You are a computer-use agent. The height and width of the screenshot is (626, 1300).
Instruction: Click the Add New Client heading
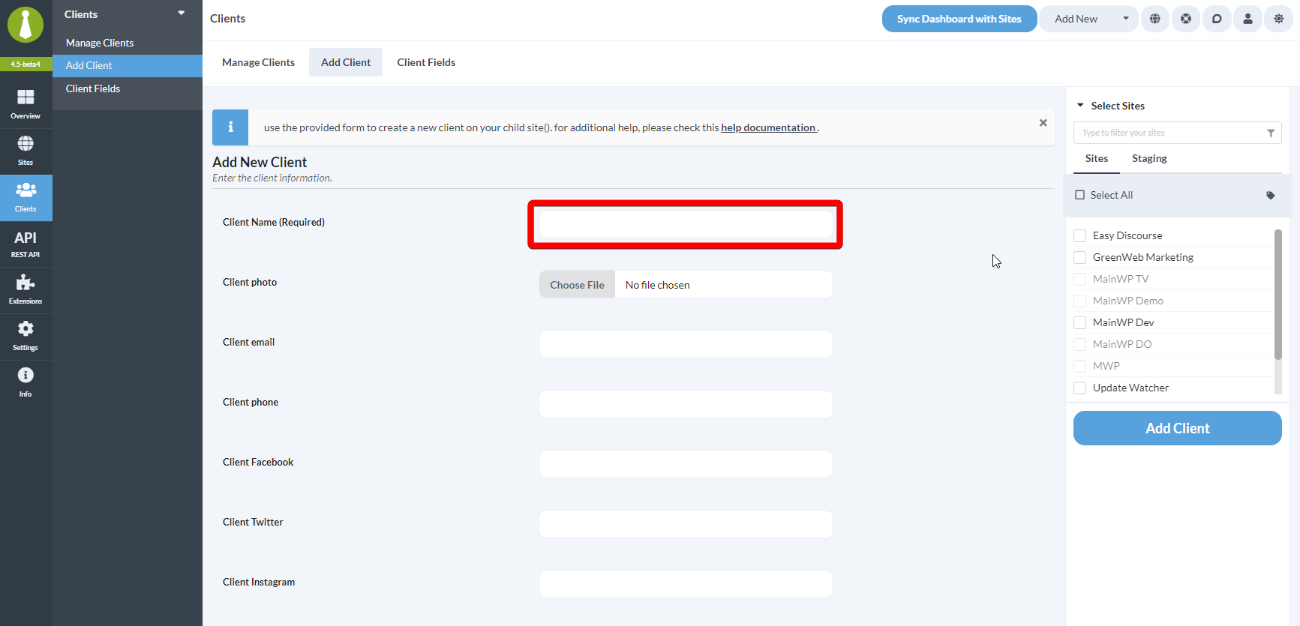(x=260, y=162)
